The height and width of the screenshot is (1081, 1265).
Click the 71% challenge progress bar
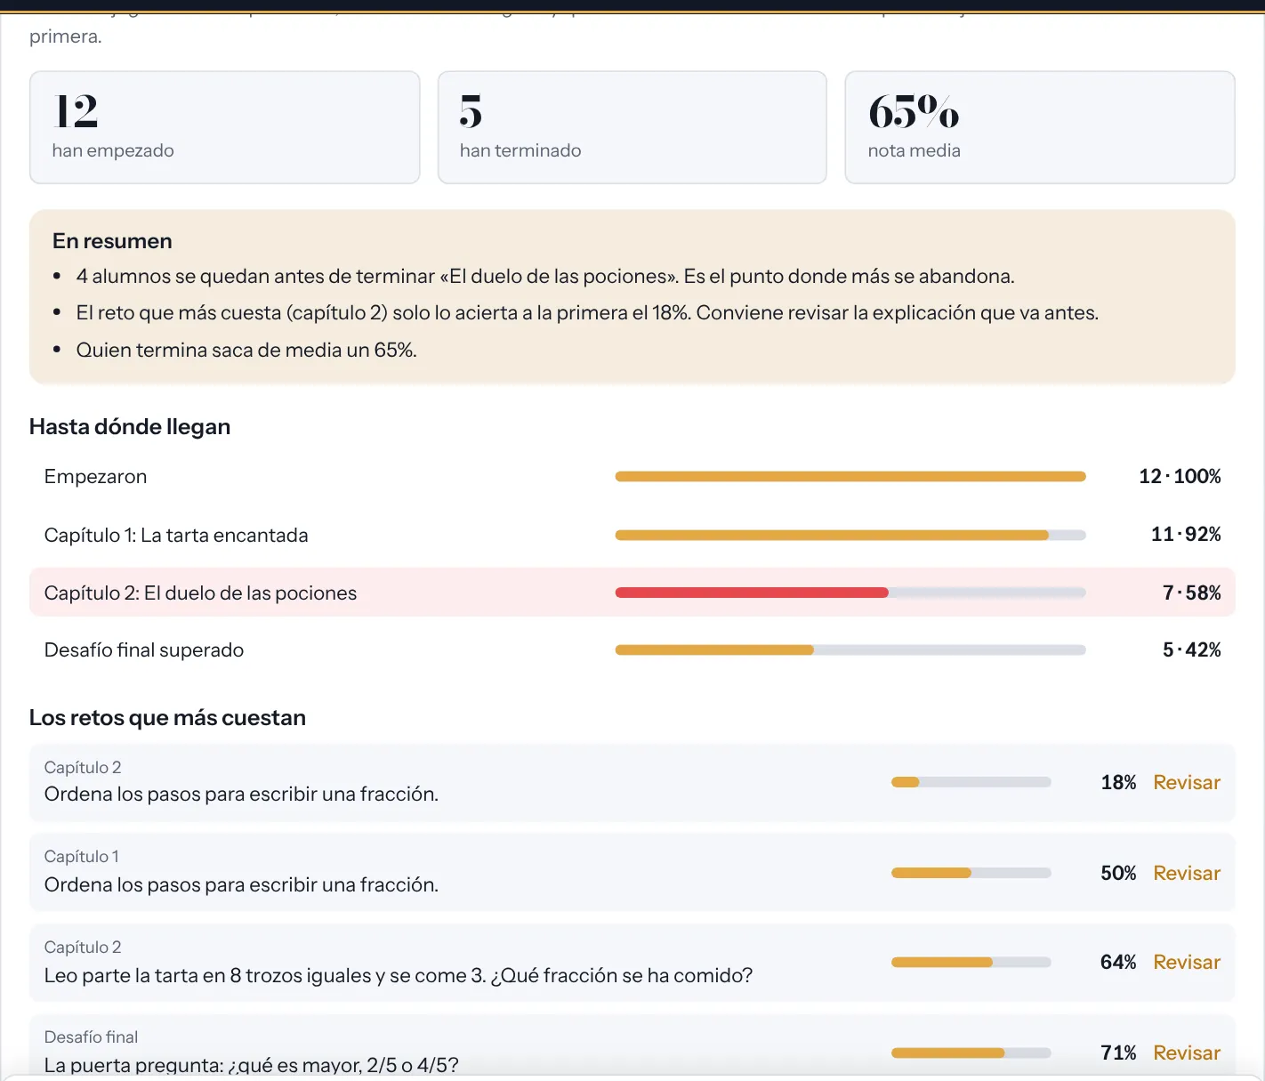point(971,1053)
